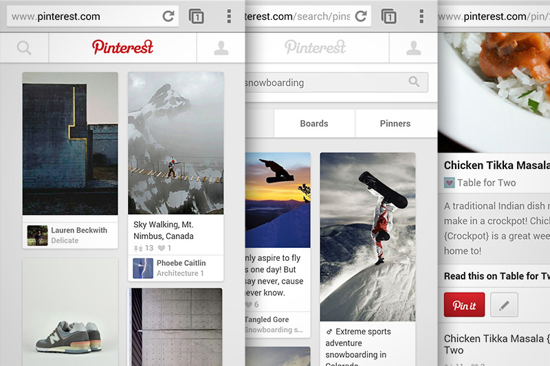Open browser overflow menu on first screen
The image size is (550, 366).
[x=229, y=16]
